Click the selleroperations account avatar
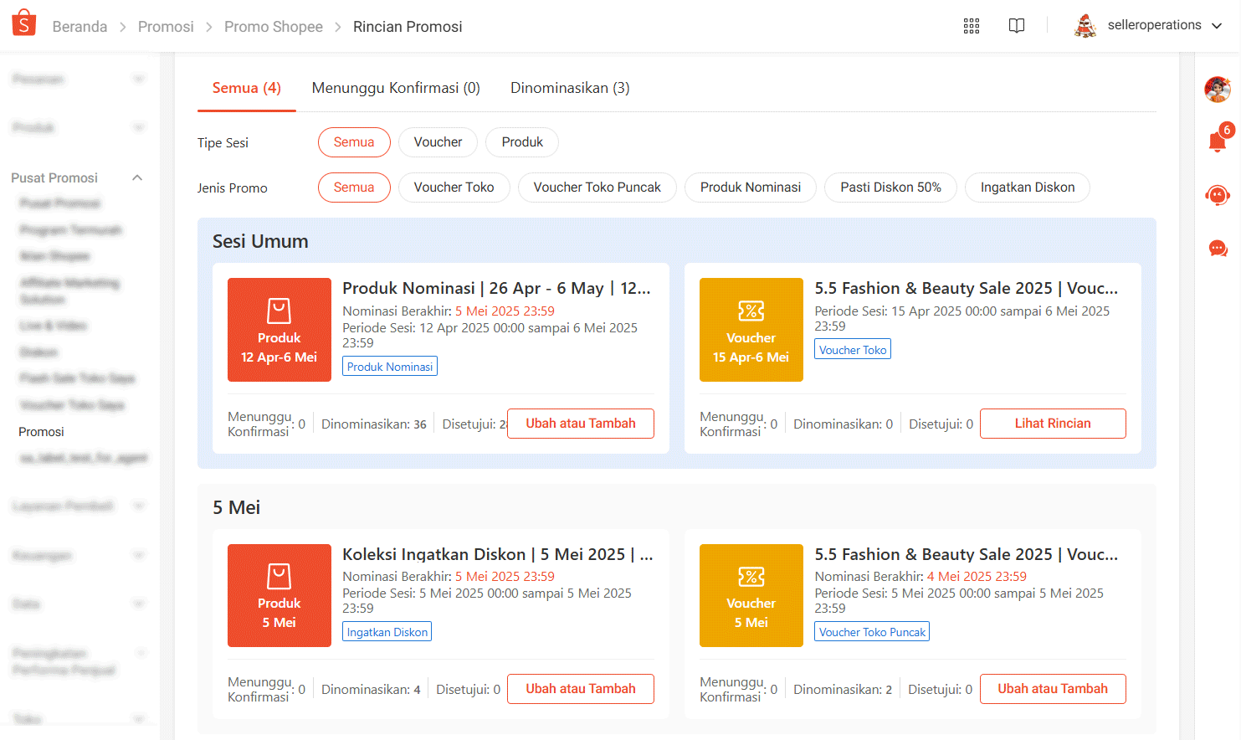1241x740 pixels. 1085,26
